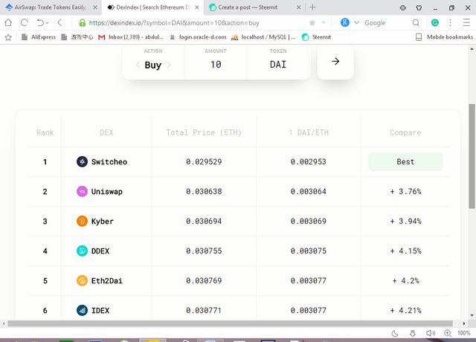Open the browser hamburger main menu
This screenshot has width=476, height=342.
click(466, 22)
